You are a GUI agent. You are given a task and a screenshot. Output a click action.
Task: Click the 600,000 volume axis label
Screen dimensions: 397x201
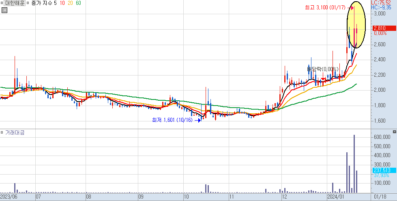point(382,137)
